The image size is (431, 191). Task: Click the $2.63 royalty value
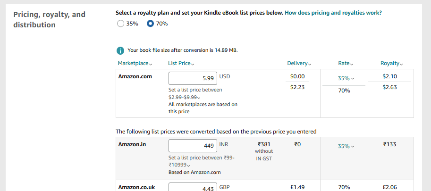(390, 87)
